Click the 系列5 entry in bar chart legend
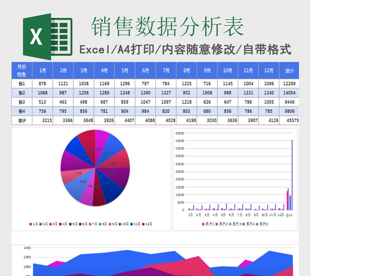This screenshot has height=276, width=368. point(262,224)
